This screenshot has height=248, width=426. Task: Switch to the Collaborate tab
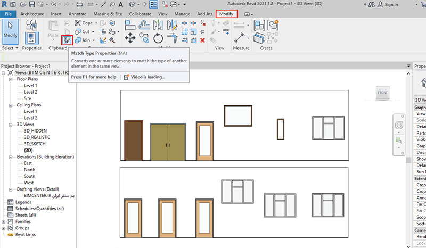140,14
